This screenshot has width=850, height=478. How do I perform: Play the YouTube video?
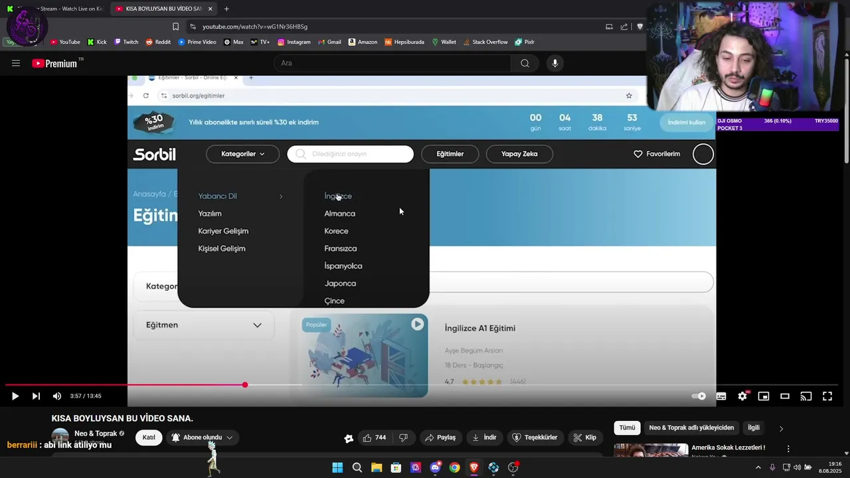coord(15,396)
